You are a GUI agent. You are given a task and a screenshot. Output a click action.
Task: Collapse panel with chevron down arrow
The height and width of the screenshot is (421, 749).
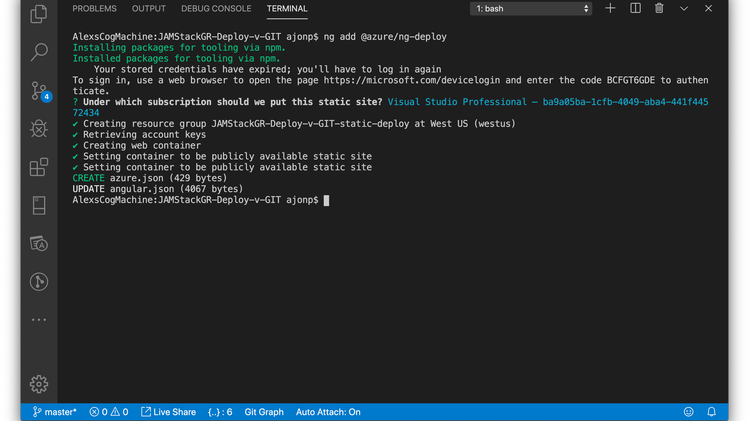684,8
